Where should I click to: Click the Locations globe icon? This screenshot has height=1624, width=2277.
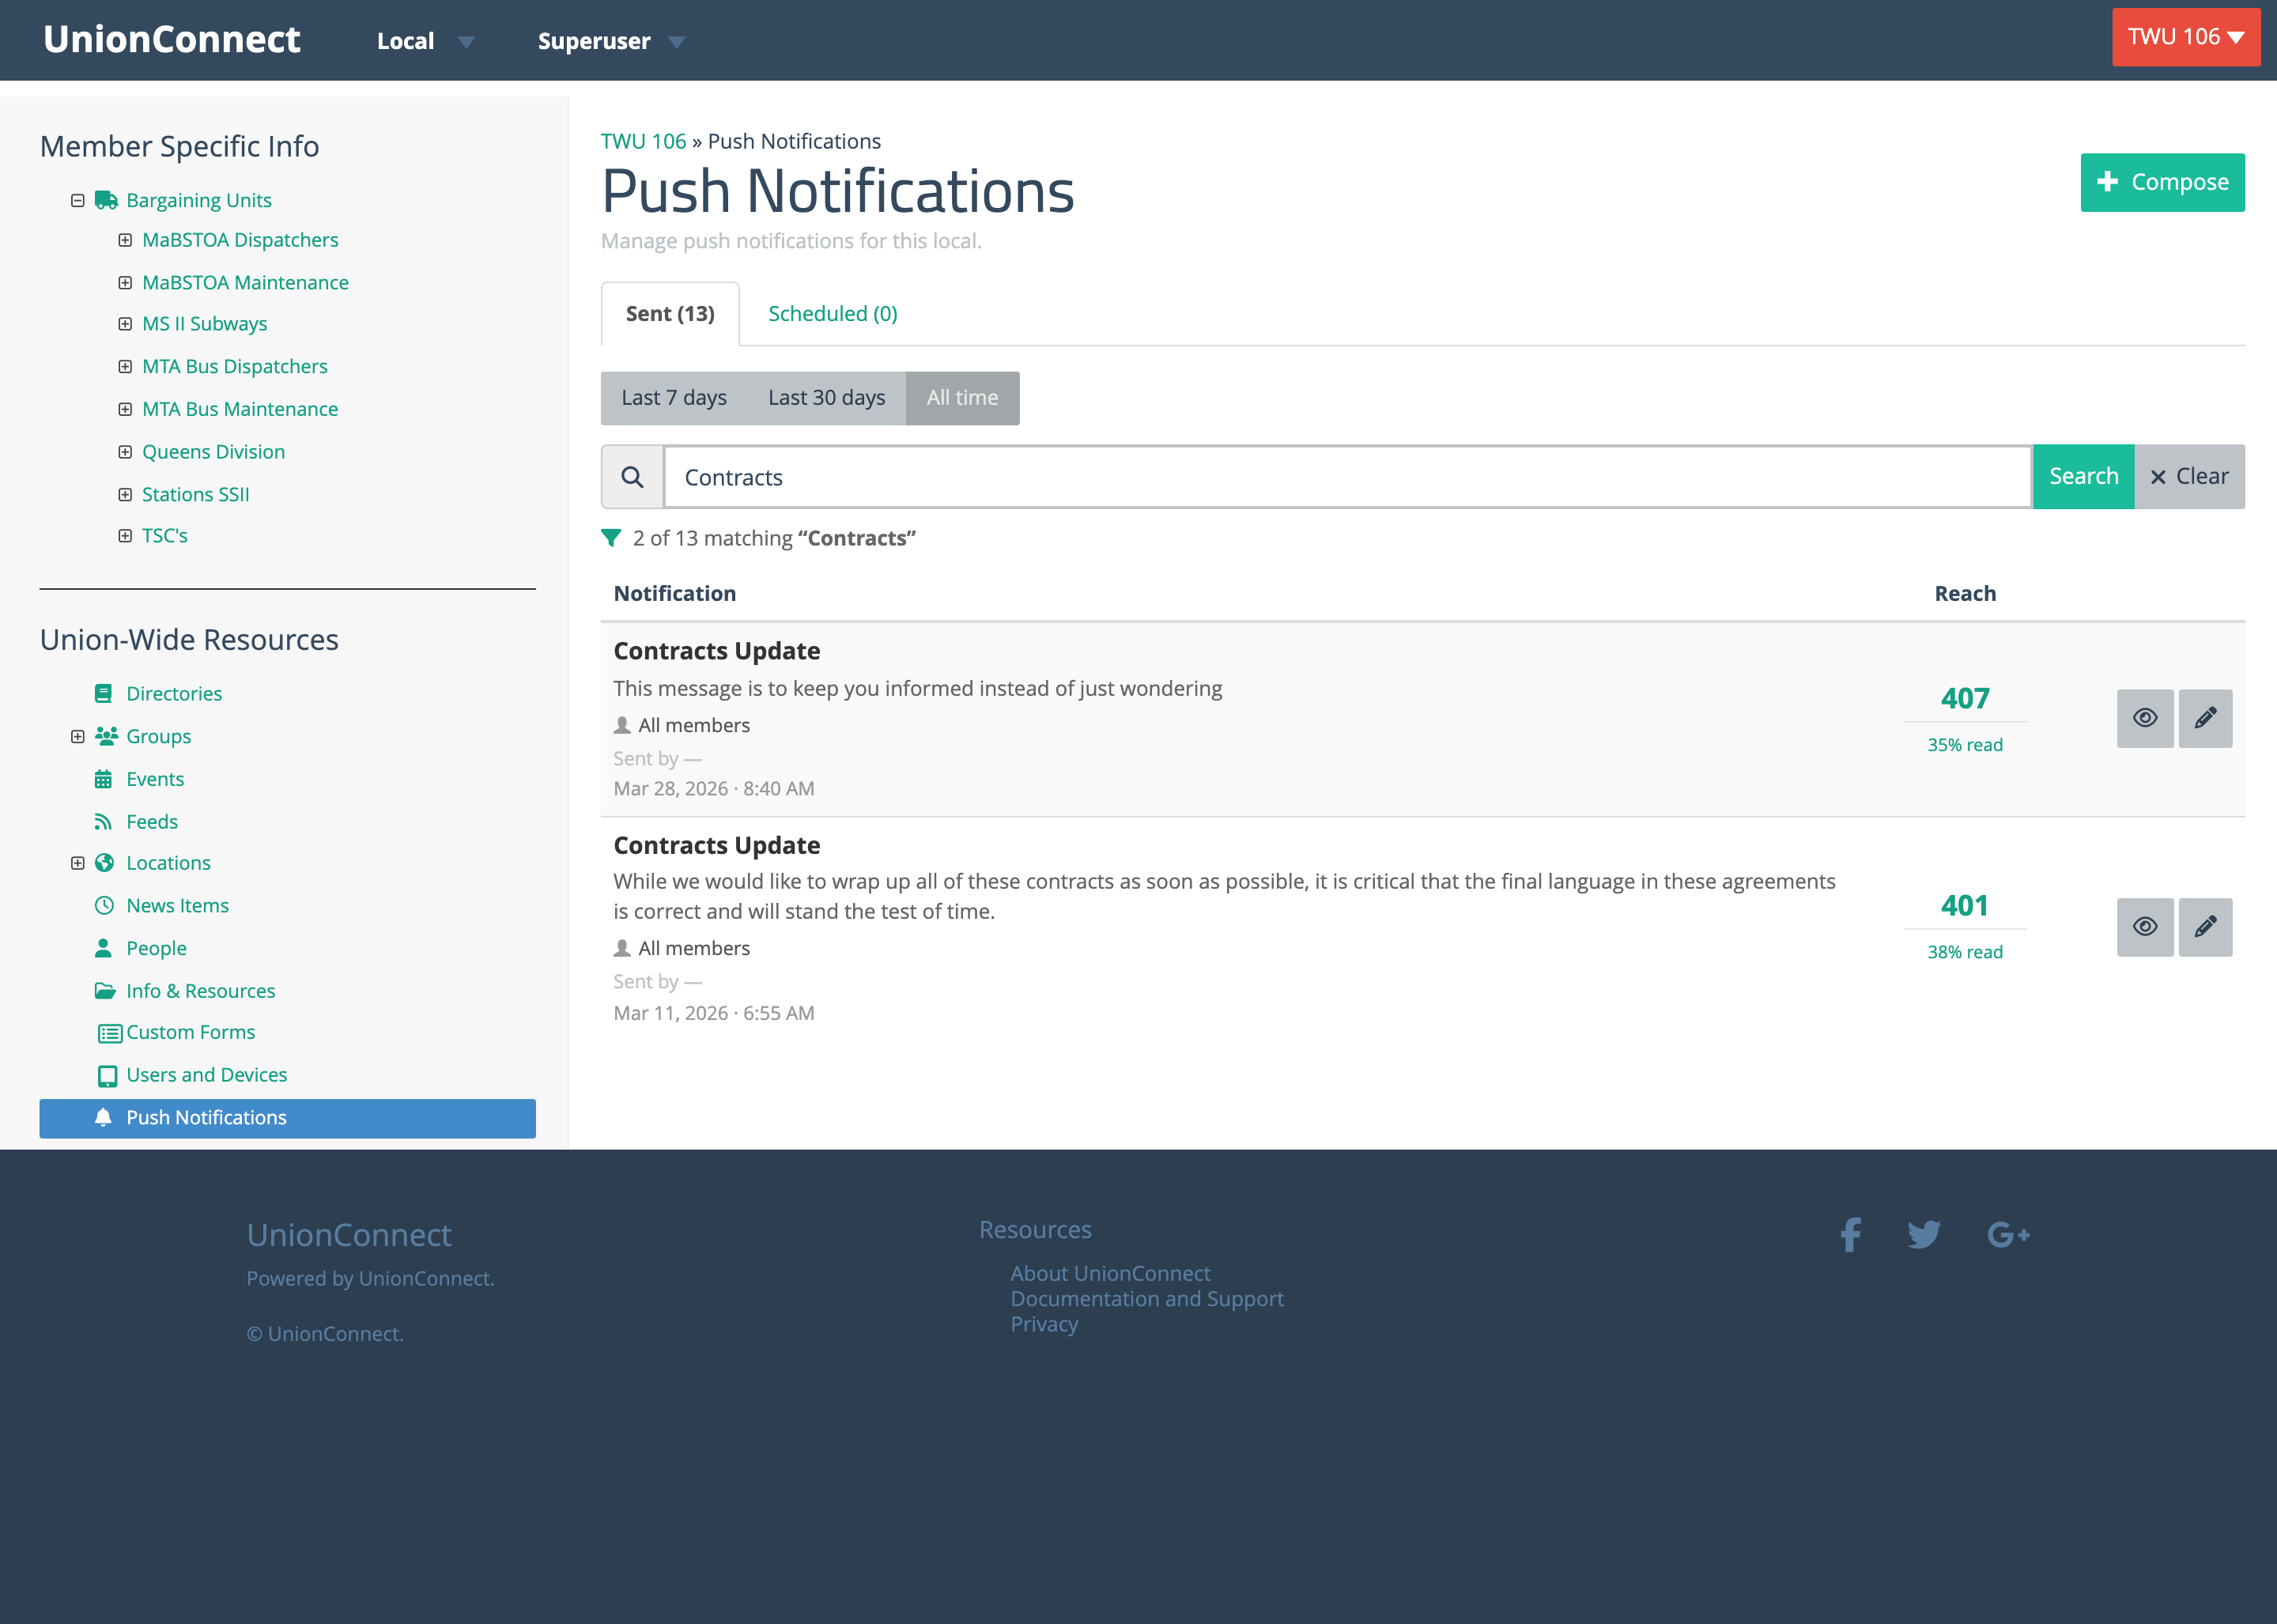point(104,862)
